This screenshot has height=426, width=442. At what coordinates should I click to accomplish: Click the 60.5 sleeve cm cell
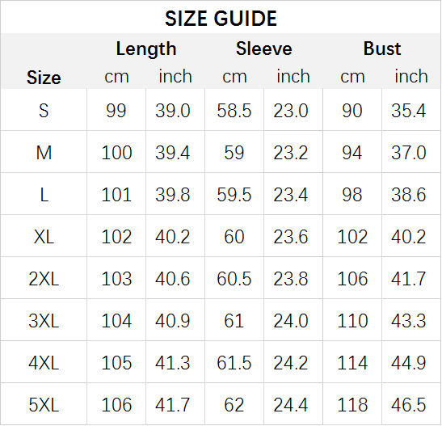click(234, 279)
